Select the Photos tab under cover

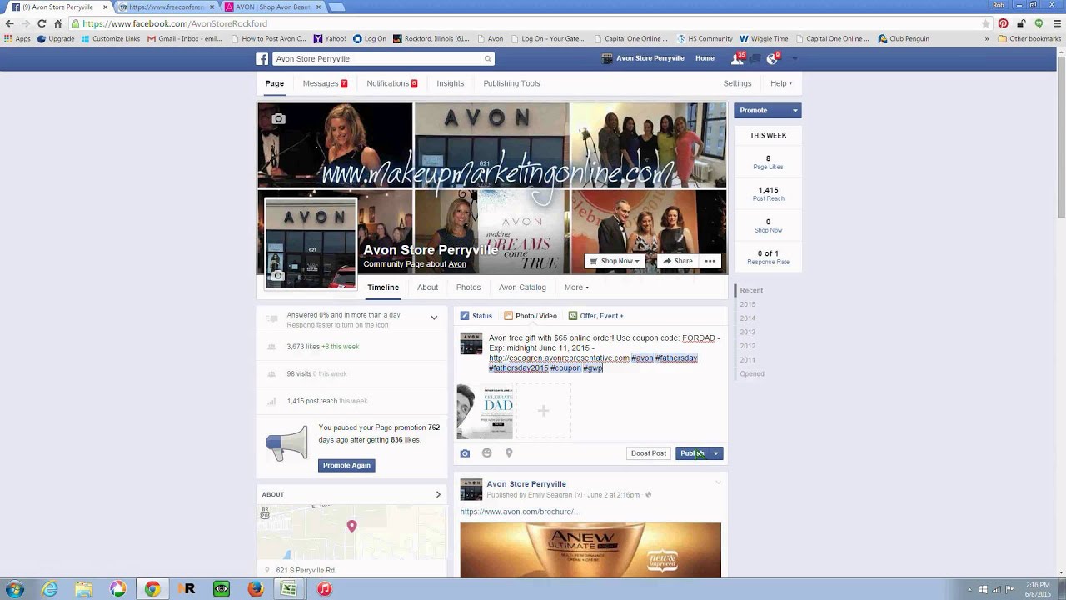click(x=468, y=287)
